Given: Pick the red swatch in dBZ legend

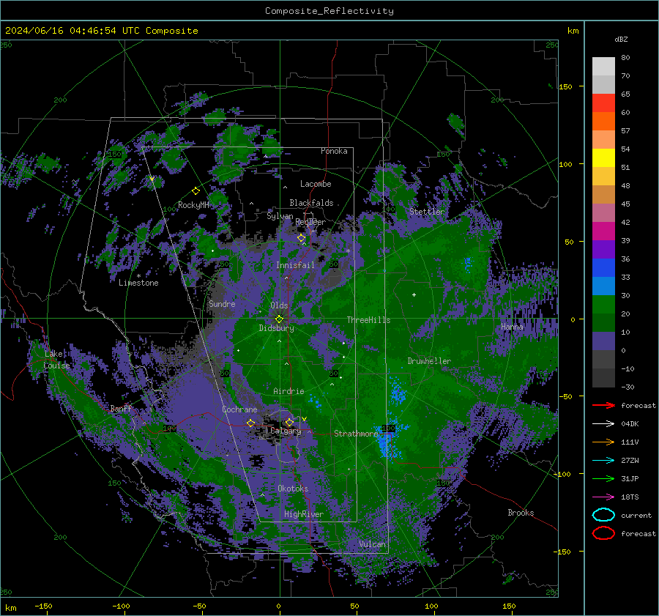Looking at the screenshot, I should pos(603,103).
